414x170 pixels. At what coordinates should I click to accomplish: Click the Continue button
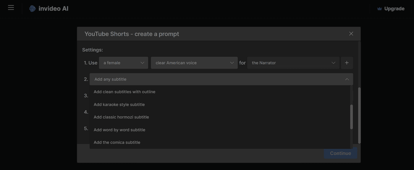pos(340,153)
